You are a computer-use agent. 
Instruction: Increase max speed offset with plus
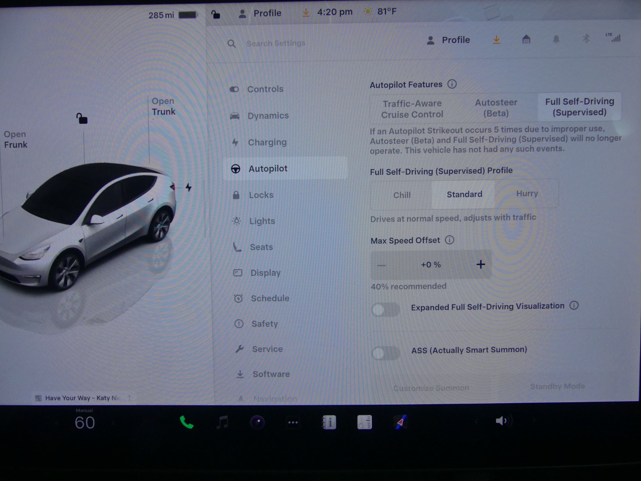481,265
